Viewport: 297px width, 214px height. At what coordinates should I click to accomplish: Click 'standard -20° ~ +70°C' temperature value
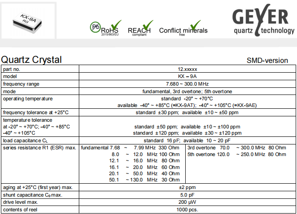point(187,99)
